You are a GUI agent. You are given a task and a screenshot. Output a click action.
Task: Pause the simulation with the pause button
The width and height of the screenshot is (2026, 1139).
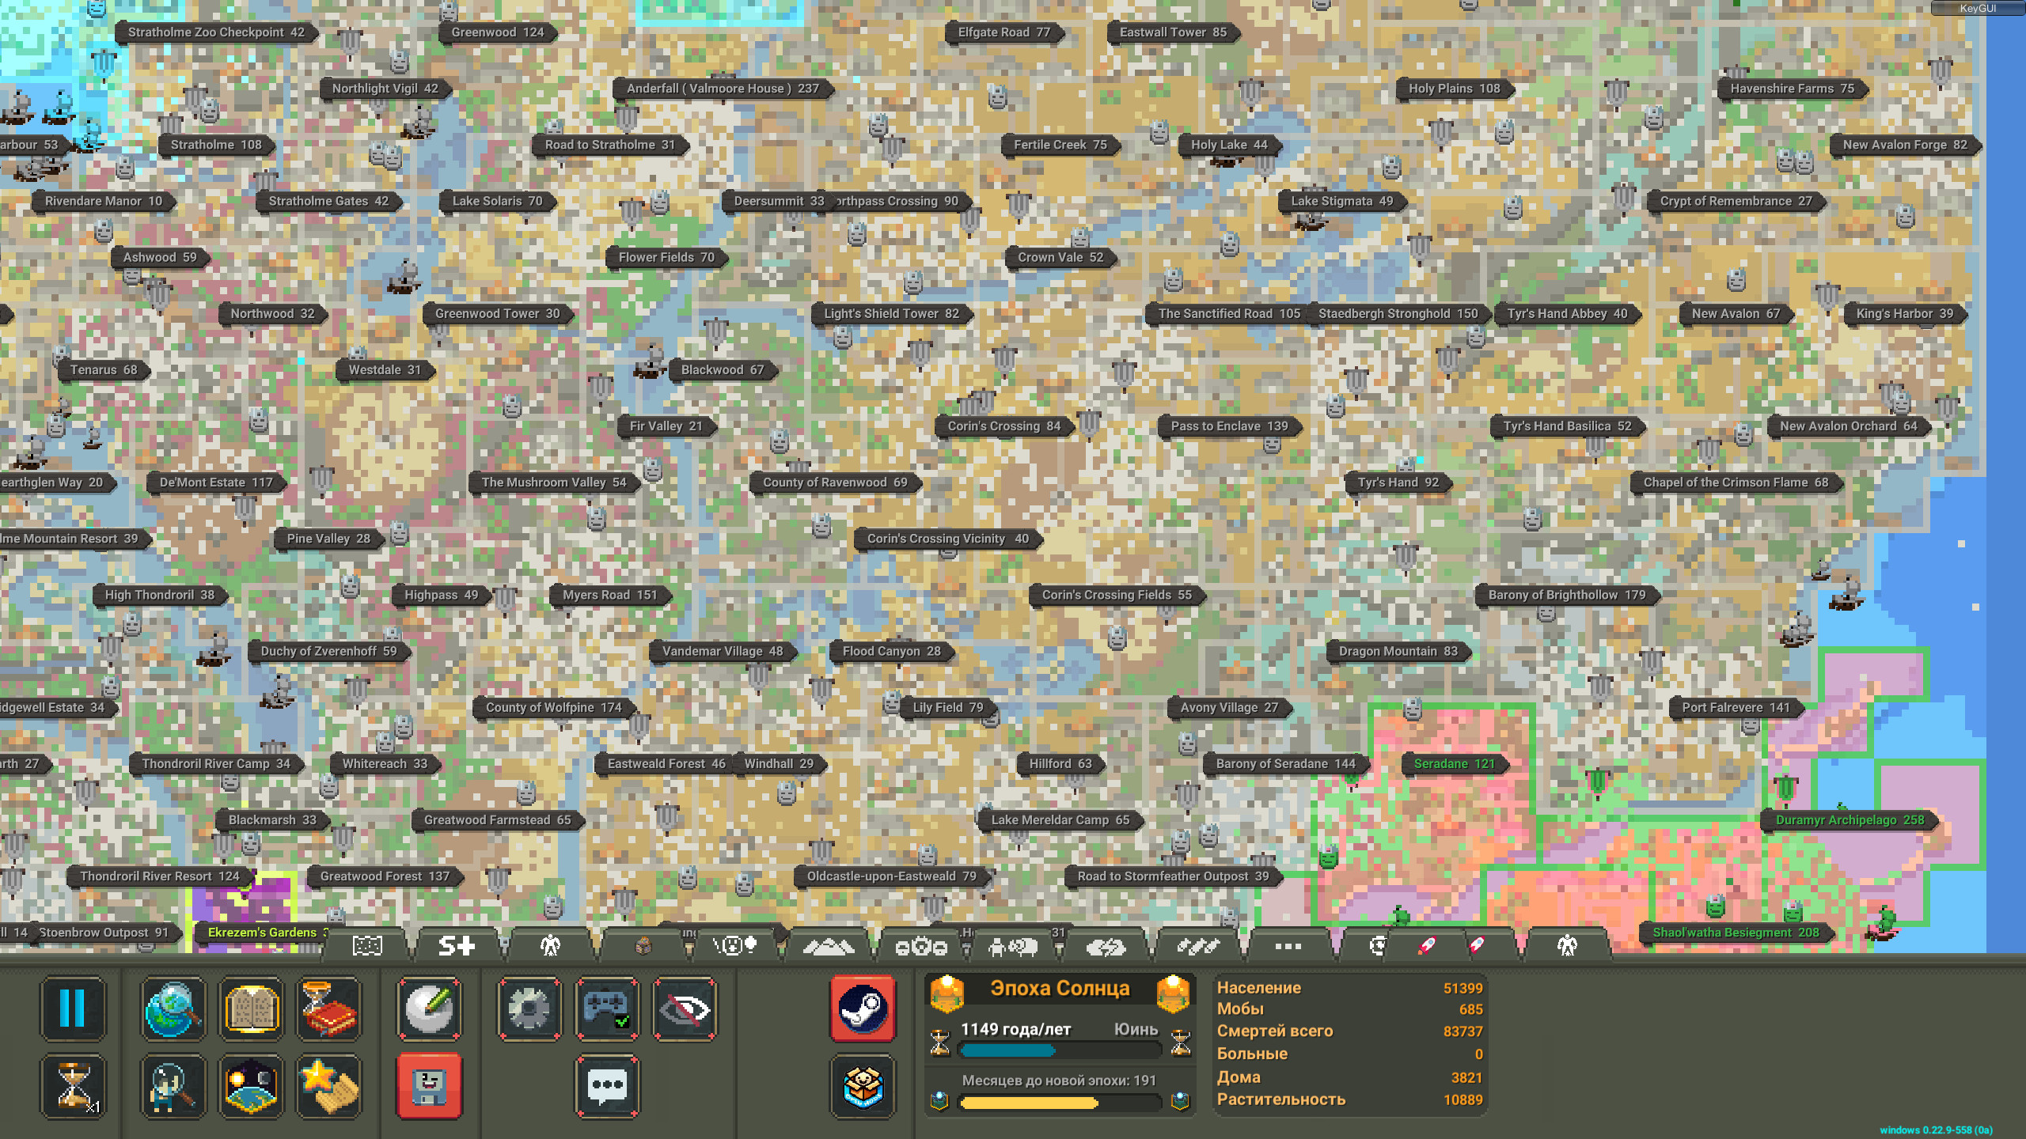point(72,1008)
